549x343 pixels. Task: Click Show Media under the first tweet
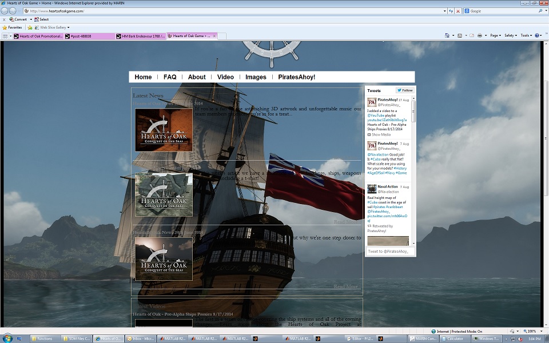point(379,135)
